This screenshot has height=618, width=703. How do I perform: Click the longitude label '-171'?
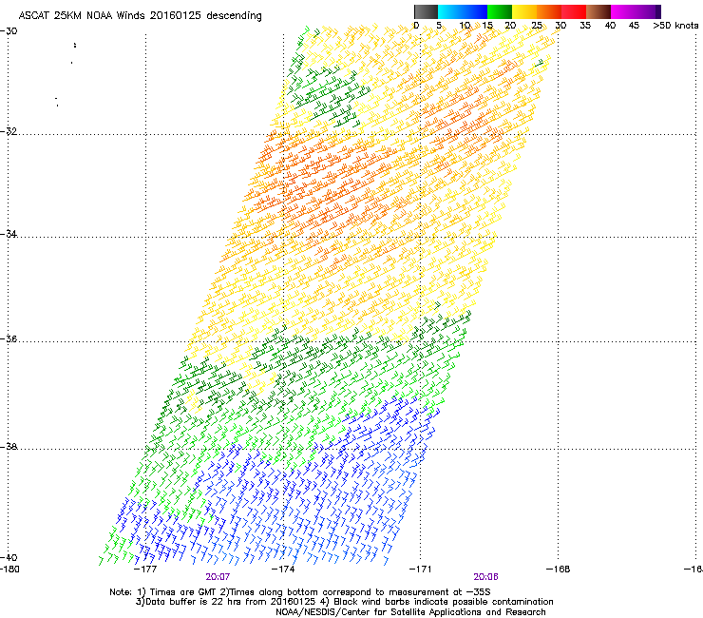click(421, 570)
